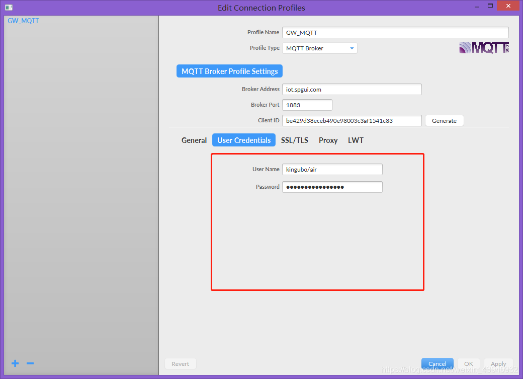523x379 pixels.
Task: Open the LWT tab
Action: (x=356, y=140)
